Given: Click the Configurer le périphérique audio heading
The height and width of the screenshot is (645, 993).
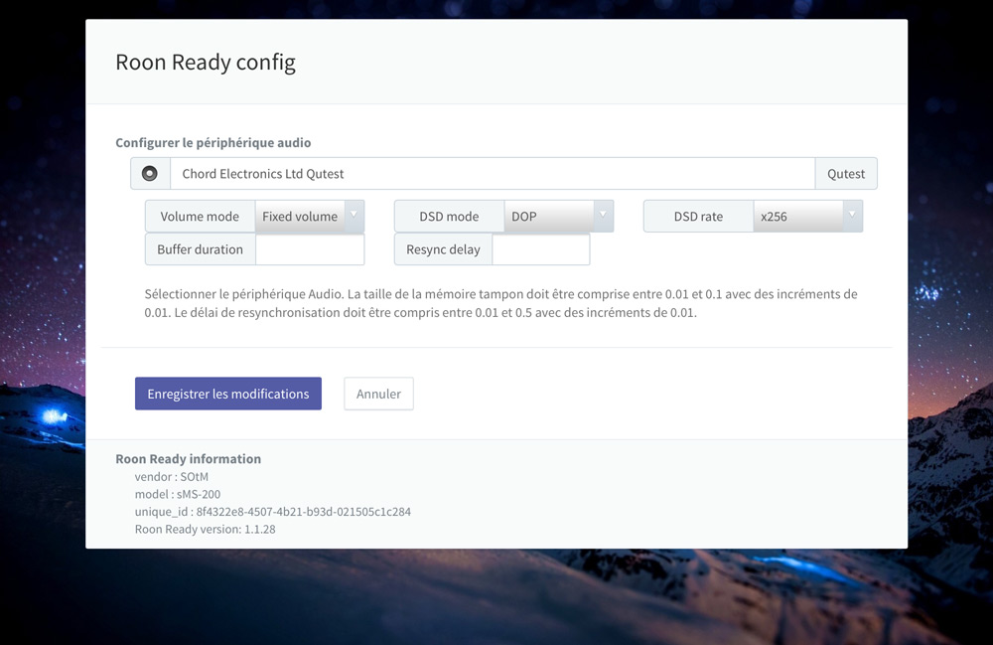Looking at the screenshot, I should tap(213, 142).
